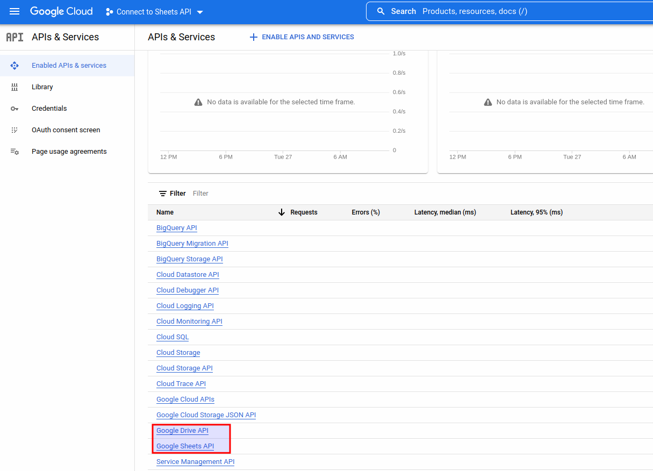This screenshot has width=653, height=471.
Task: Click the Filter text input field
Action: (x=200, y=194)
